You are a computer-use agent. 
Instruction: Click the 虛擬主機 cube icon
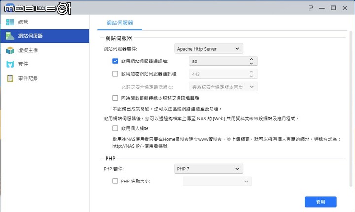(x=10, y=50)
